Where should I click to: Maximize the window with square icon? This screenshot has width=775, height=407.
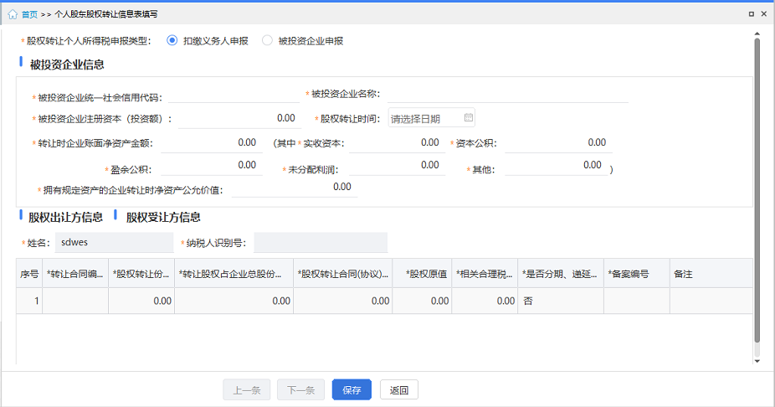752,14
